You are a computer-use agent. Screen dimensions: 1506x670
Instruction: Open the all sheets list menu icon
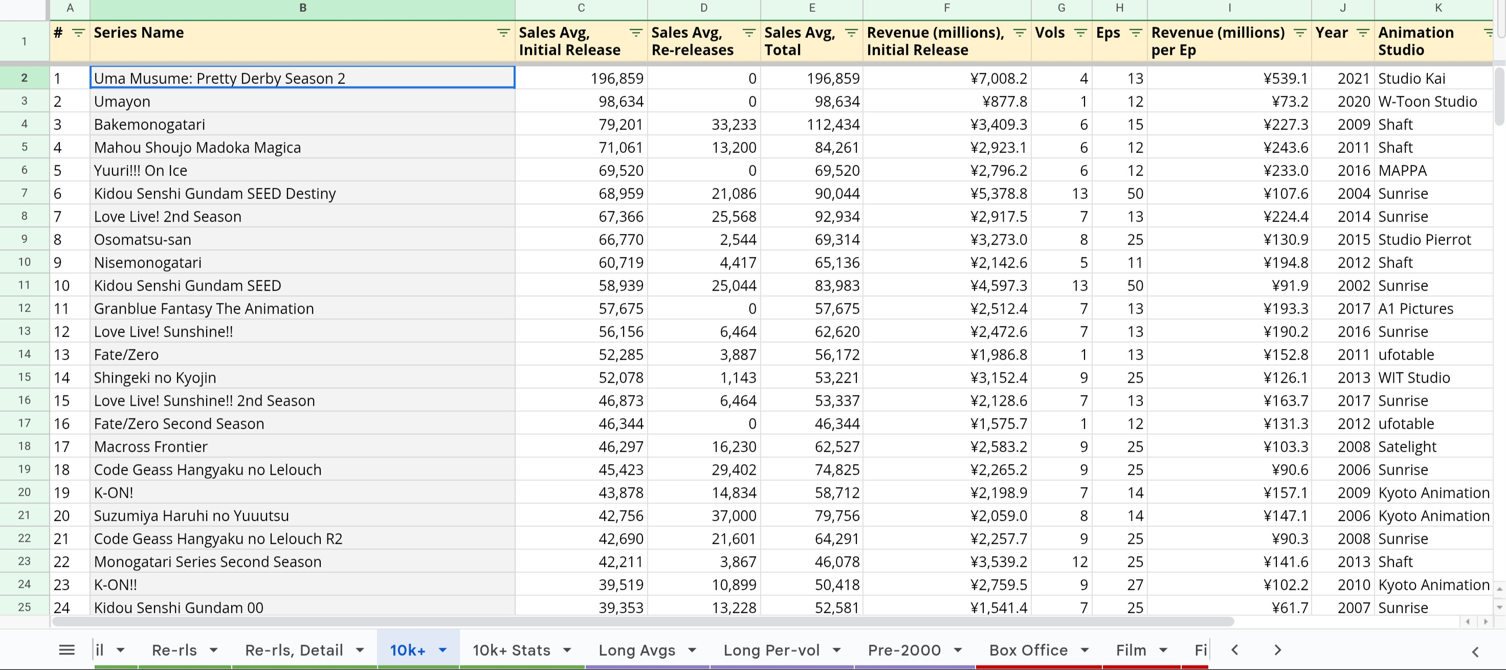[67, 650]
